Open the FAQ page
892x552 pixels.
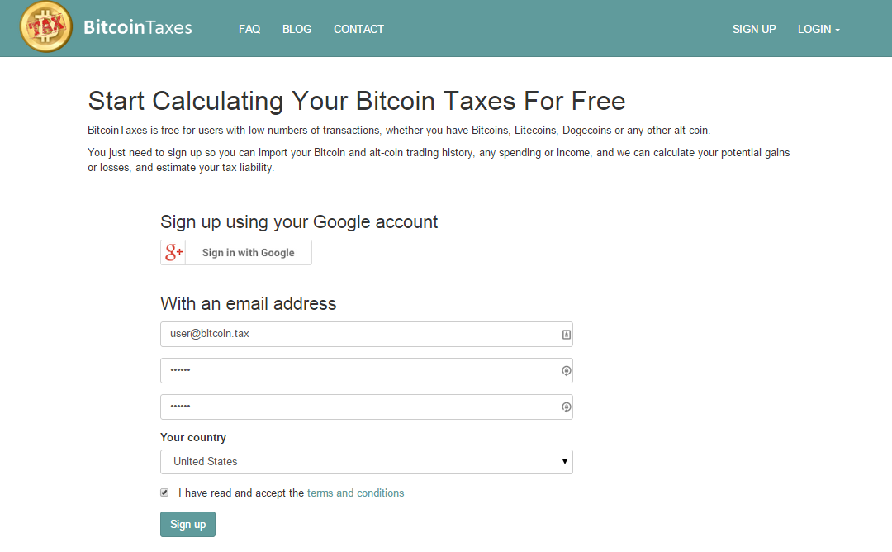coord(249,29)
